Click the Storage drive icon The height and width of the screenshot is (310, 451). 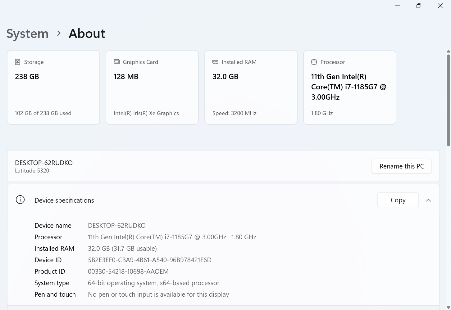click(18, 62)
